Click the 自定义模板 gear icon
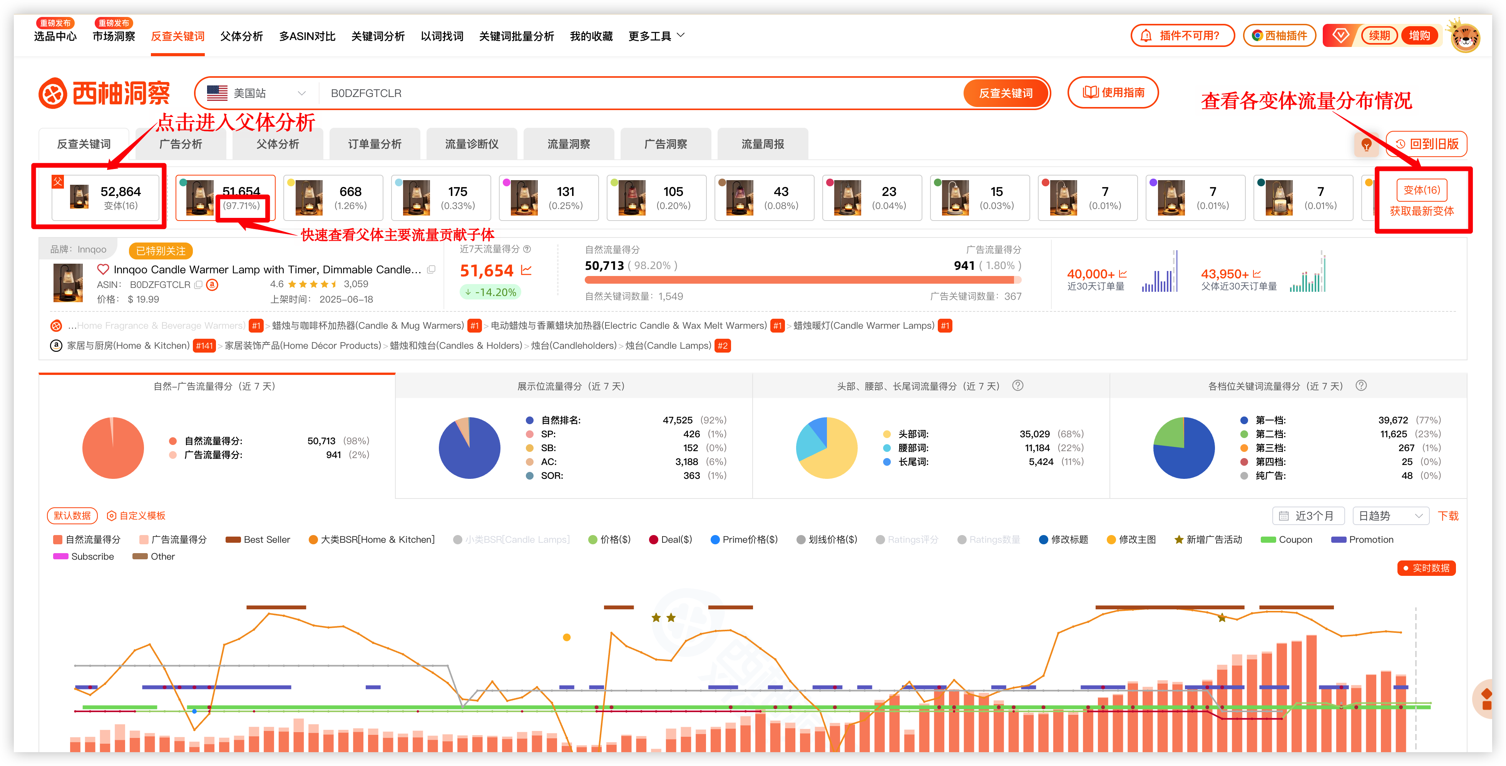This screenshot has height=766, width=1506. 112,516
